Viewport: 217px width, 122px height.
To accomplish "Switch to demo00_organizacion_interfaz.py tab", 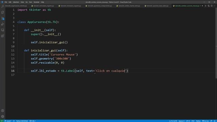I will (x=16, y=6).
